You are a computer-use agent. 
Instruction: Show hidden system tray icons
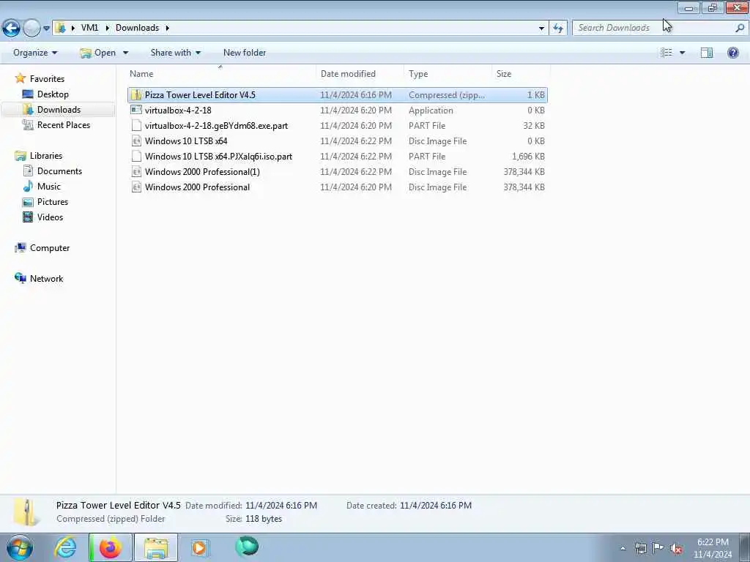[623, 548]
